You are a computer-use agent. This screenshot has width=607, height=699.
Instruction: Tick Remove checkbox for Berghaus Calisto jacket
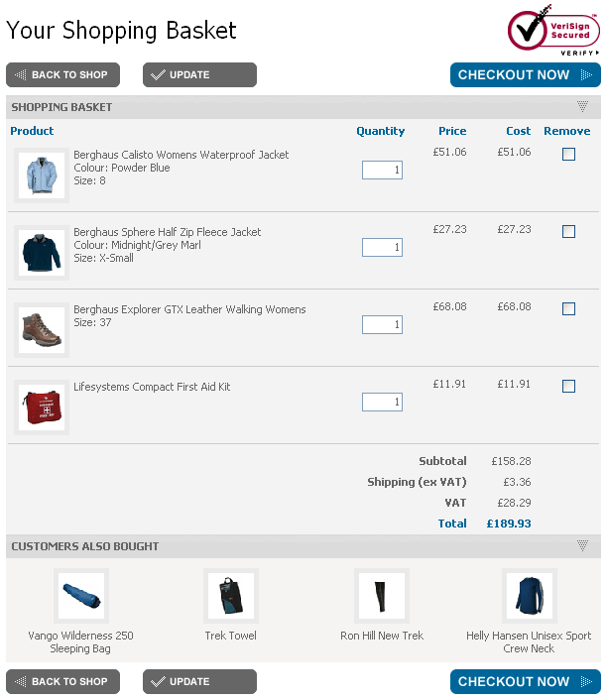point(568,155)
